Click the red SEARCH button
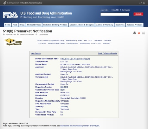Screen dimensions: 148x129 pos(138,14)
